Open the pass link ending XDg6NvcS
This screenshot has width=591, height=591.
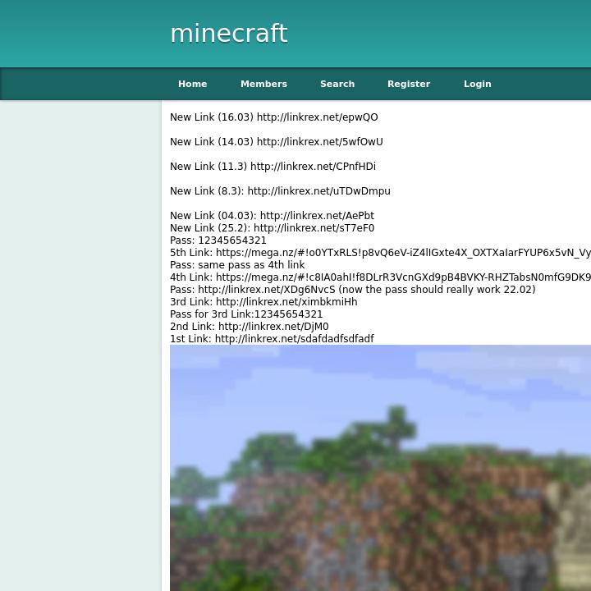pos(266,290)
